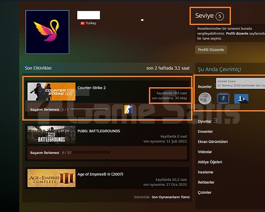This screenshot has height=212, width=265.
Task: Open Ekran Görüntüleri screenshots section
Action: (x=213, y=142)
